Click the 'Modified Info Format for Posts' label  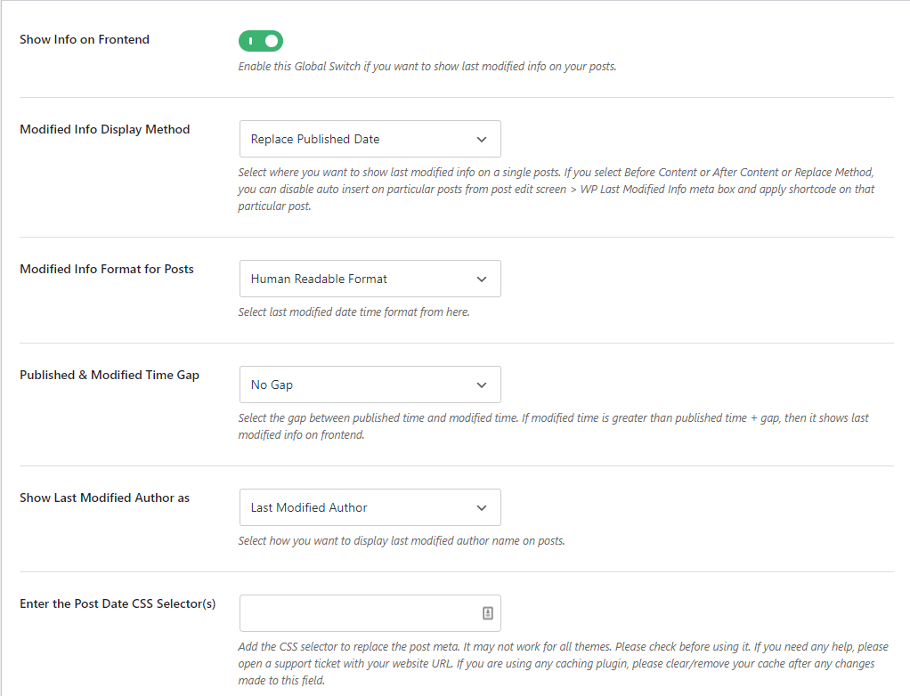click(x=107, y=269)
